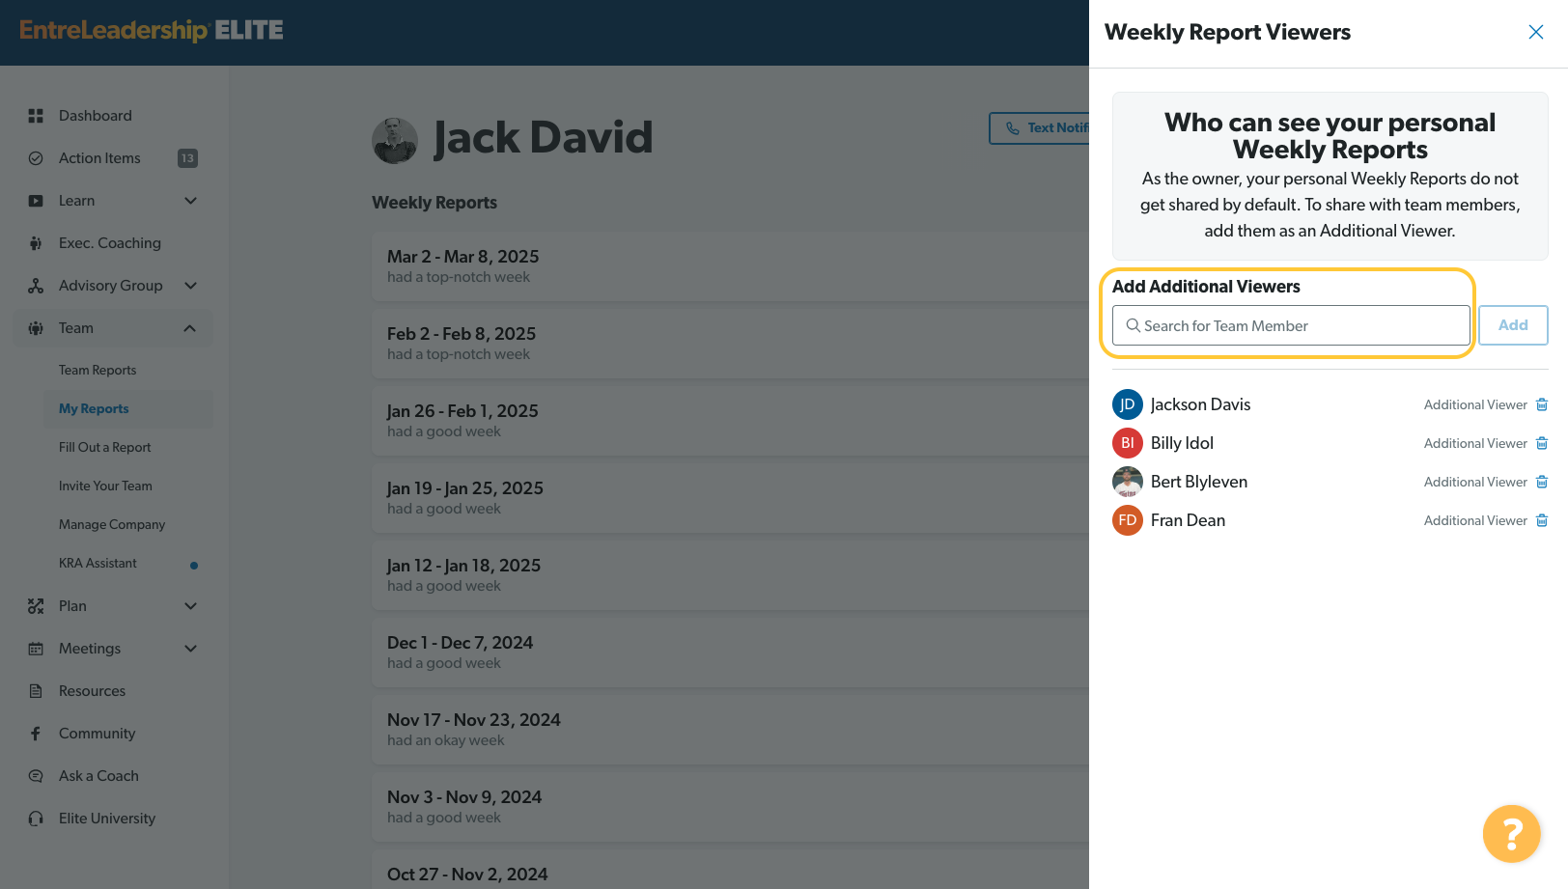Click the Community Facebook icon

[36, 734]
